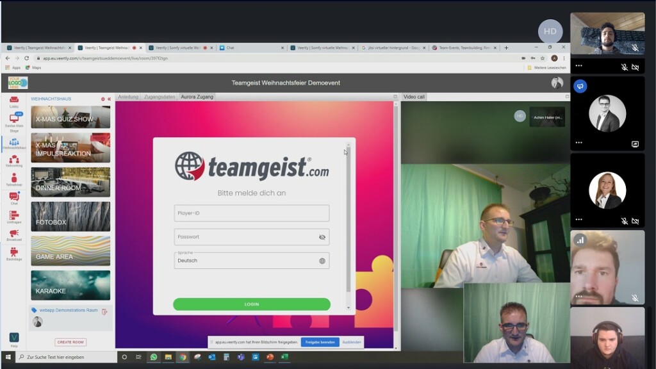This screenshot has height=369, width=656.
Task: Leave webapp Demonstrations Raum
Action: pyautogui.click(x=104, y=311)
